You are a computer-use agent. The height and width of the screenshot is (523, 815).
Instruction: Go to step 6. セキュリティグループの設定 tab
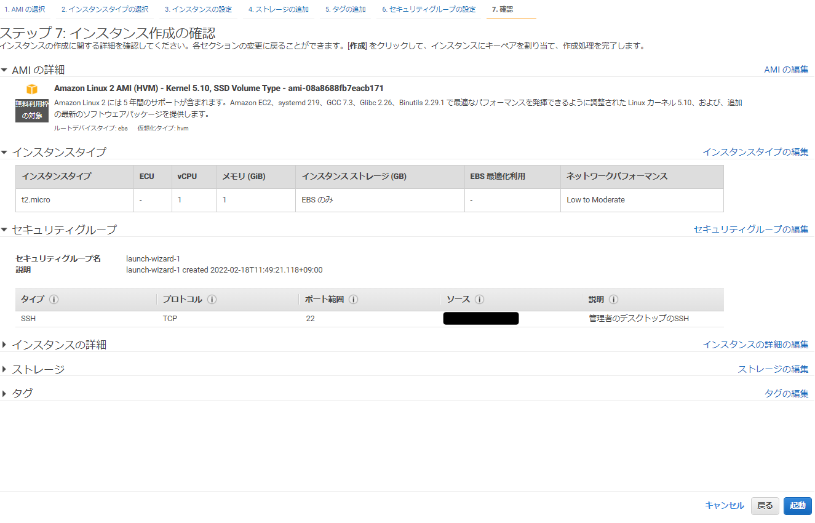pyautogui.click(x=429, y=10)
